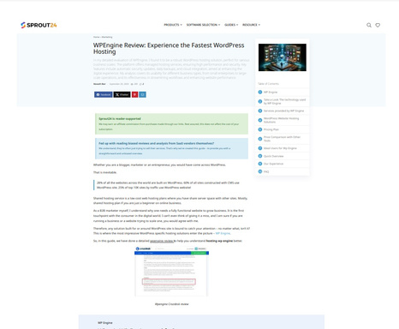Jump to Take a Look technology section
Viewport: 399px width, 329px height.
tap(284, 101)
